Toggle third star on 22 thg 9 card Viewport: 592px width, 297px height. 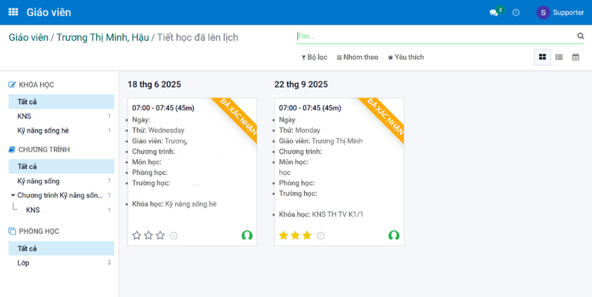coord(307,235)
